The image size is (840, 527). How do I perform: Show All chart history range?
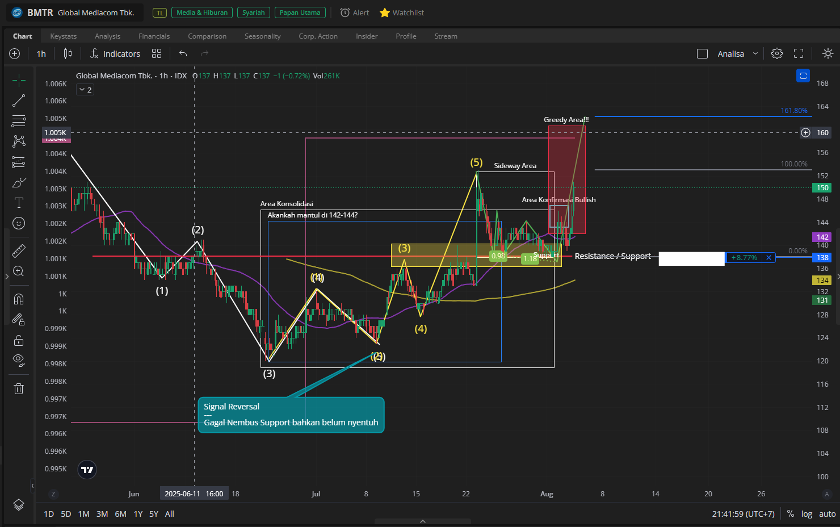click(x=170, y=514)
